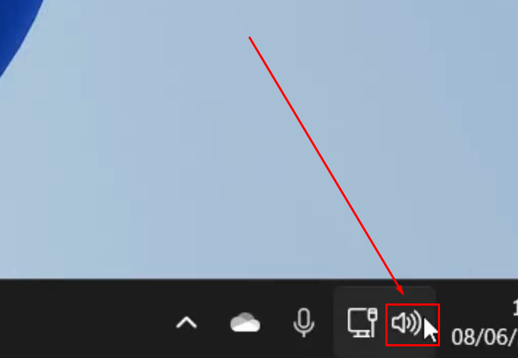Open the wired network monitor icon
The height and width of the screenshot is (358, 518).
click(x=362, y=322)
